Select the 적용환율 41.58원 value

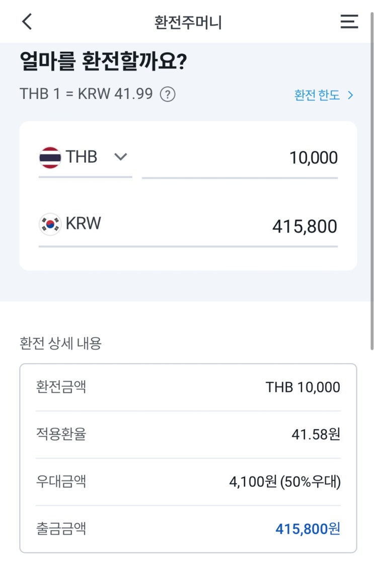(316, 434)
